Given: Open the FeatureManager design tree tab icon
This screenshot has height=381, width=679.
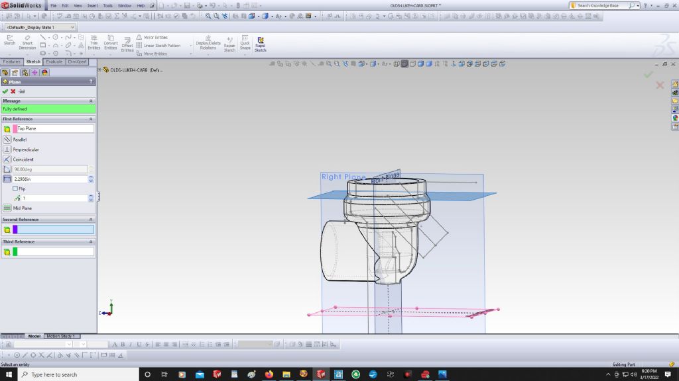Looking at the screenshot, I should pyautogui.click(x=5, y=73).
